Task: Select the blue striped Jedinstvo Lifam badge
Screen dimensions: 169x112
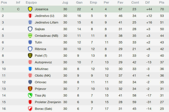Action: point(30,22)
